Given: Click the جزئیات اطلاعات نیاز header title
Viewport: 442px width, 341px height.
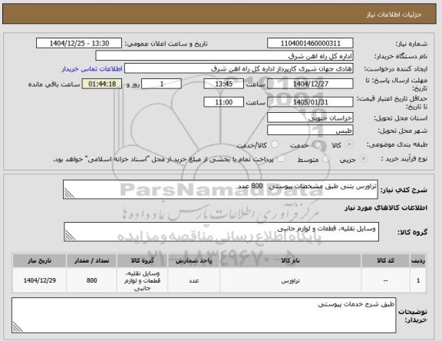Looking at the screenshot, I should pyautogui.click(x=394, y=15).
